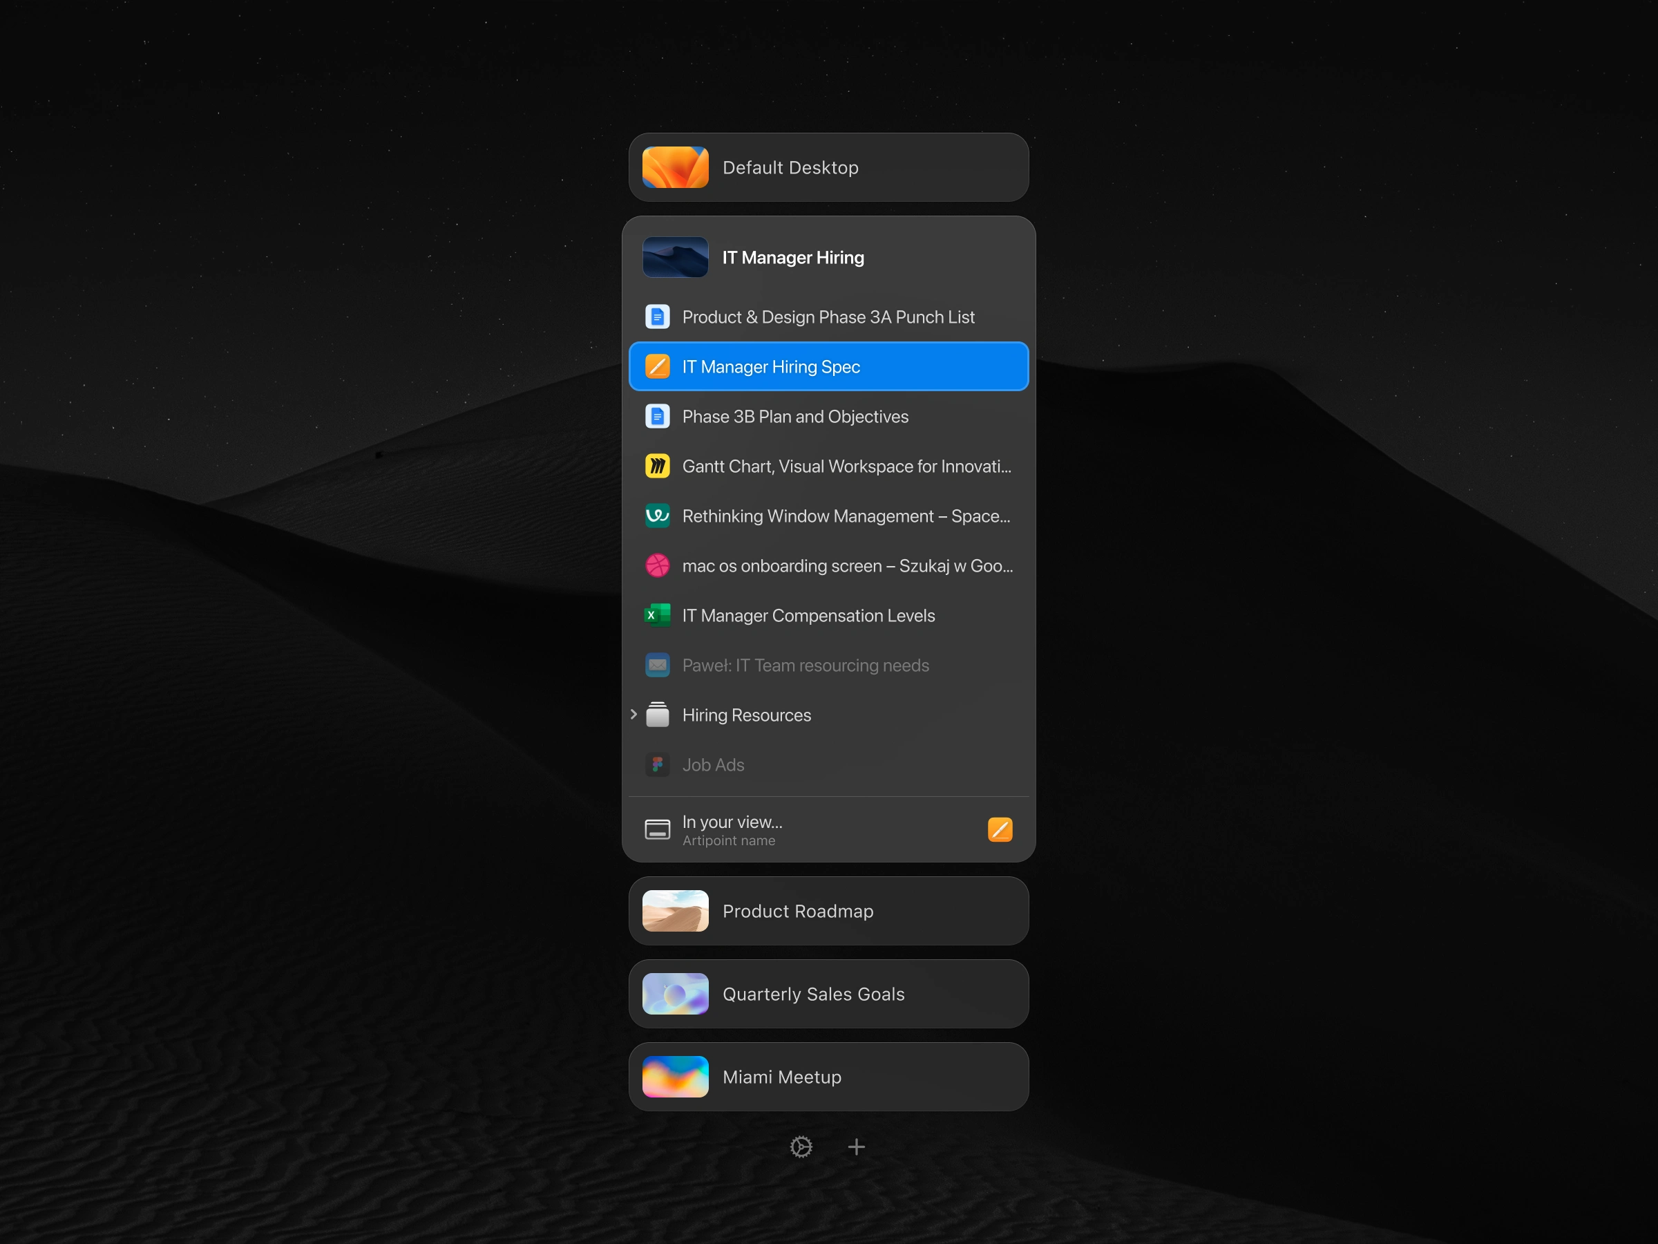Click the Dribbble icon for mac os onboarding

(x=658, y=565)
